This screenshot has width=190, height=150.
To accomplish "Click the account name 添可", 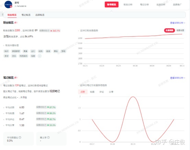I will pos(17,3).
